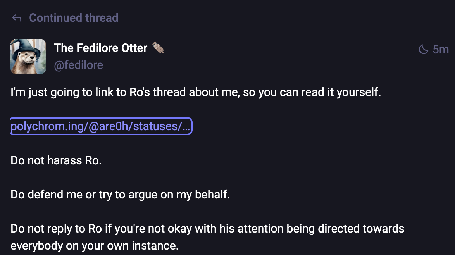Click the otter emoji after the display name
Image resolution: width=455 pixels, height=255 pixels.
click(158, 48)
